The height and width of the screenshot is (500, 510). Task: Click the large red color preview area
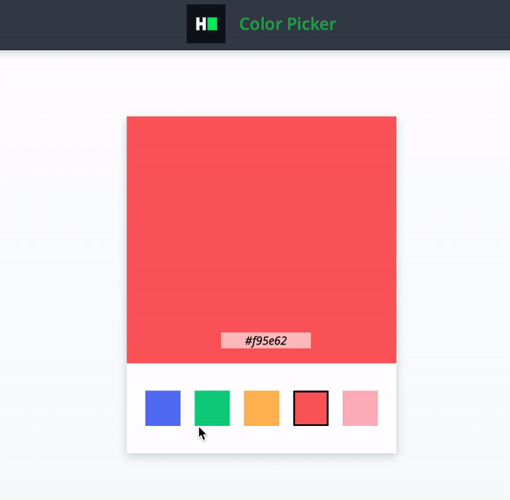pos(261,221)
